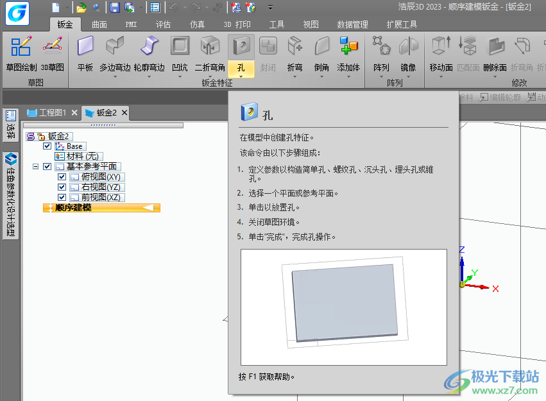
Task: Open the GstarCAD application menu logo
Action: [x=17, y=13]
